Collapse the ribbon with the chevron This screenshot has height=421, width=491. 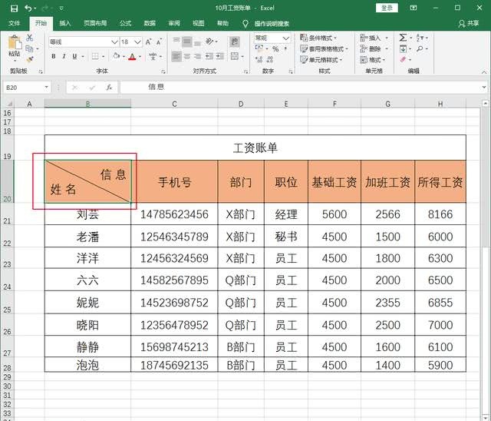pyautogui.click(x=484, y=72)
